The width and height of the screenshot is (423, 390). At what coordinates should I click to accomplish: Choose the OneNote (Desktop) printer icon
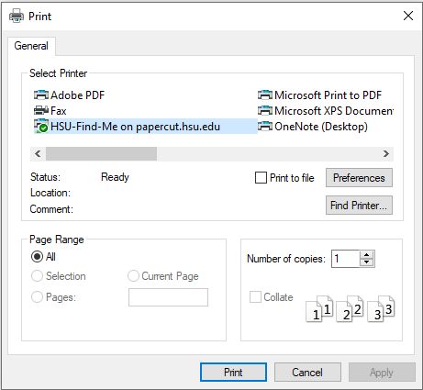(x=265, y=126)
